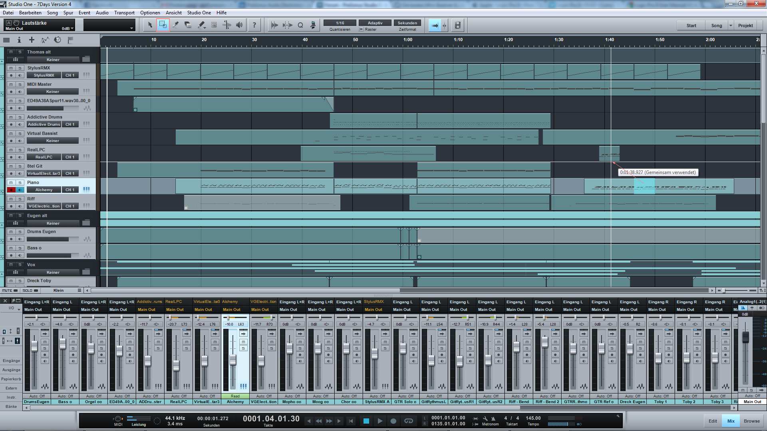This screenshot has height=431, width=767.
Task: Open the Bearbeiten menu
Action: [30, 13]
